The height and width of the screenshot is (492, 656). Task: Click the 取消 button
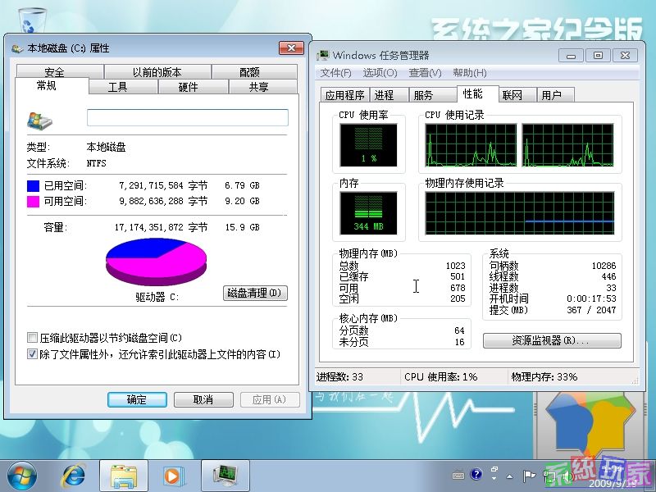pyautogui.click(x=203, y=399)
